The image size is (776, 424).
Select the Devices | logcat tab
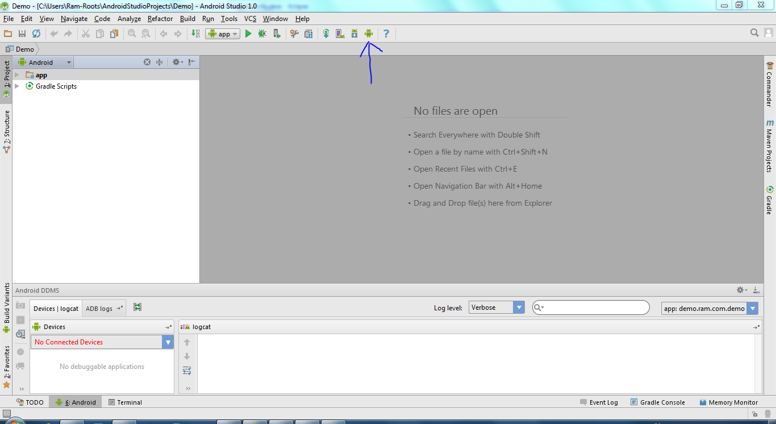[x=56, y=309]
